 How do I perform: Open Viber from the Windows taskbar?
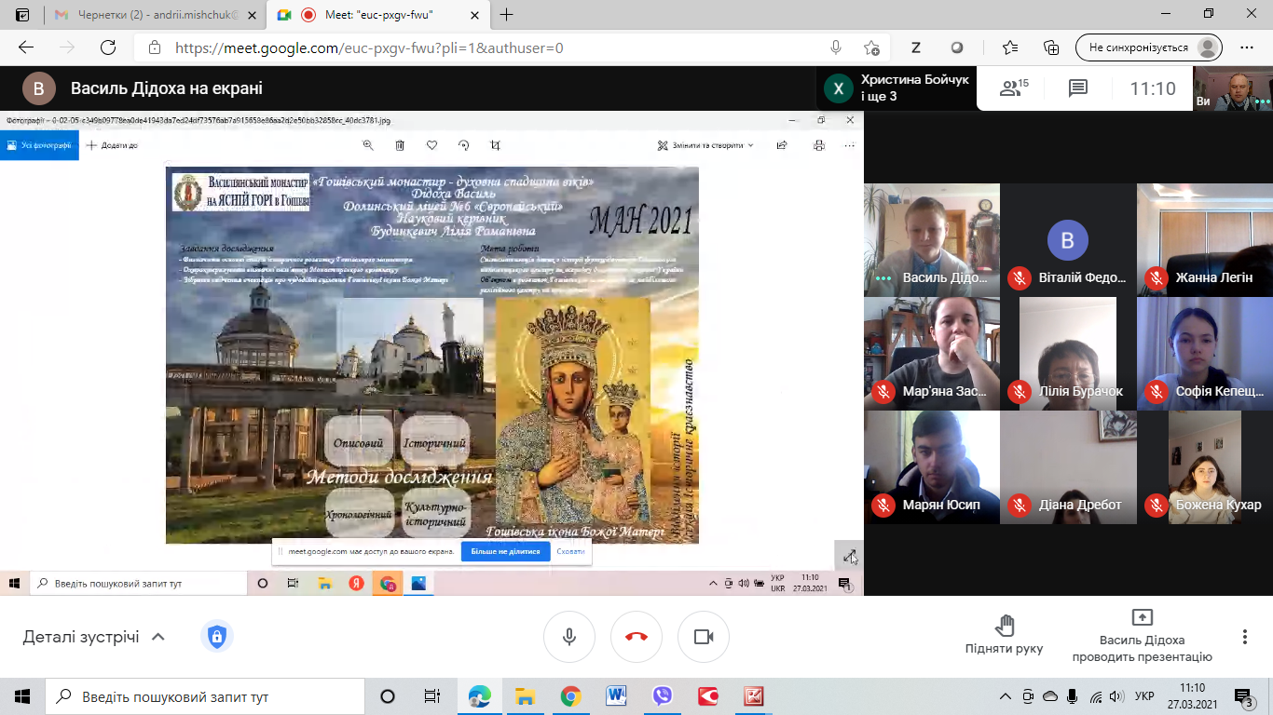(662, 696)
